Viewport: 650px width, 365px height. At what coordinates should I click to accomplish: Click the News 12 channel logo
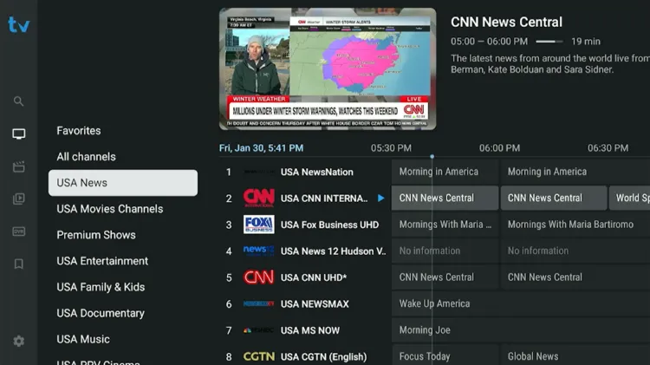pos(258,251)
